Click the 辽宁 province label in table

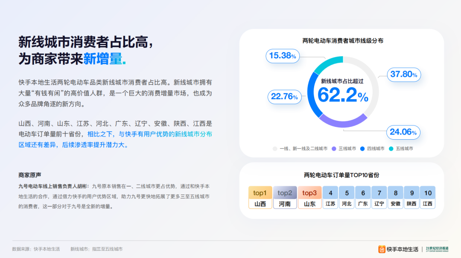(x=379, y=204)
